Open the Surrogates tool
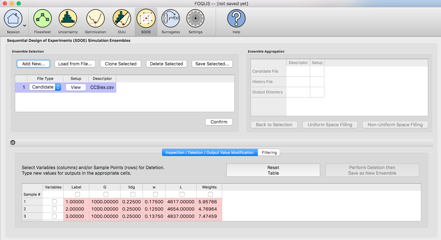 pyautogui.click(x=171, y=19)
